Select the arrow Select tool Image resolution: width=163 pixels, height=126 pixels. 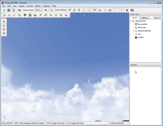[x=4, y=22]
